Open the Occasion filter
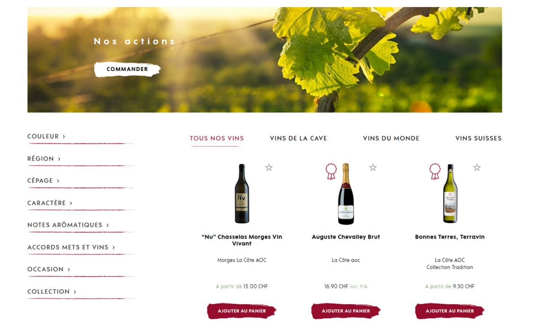Screen dimensions: 538x331 [49, 270]
